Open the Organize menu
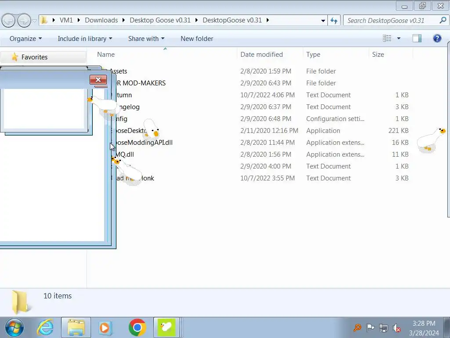 [x=25, y=39]
